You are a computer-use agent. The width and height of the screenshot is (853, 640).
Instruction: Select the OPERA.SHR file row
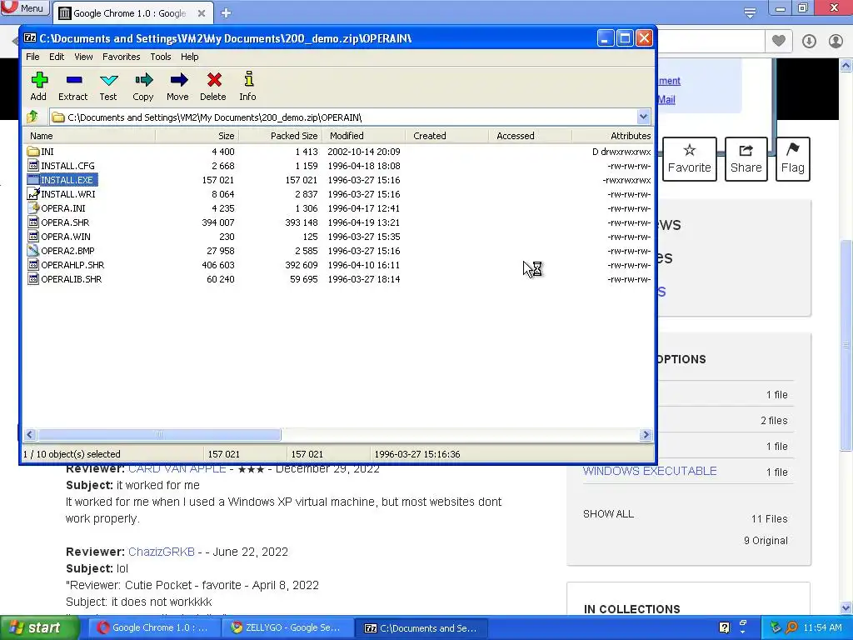click(337, 222)
